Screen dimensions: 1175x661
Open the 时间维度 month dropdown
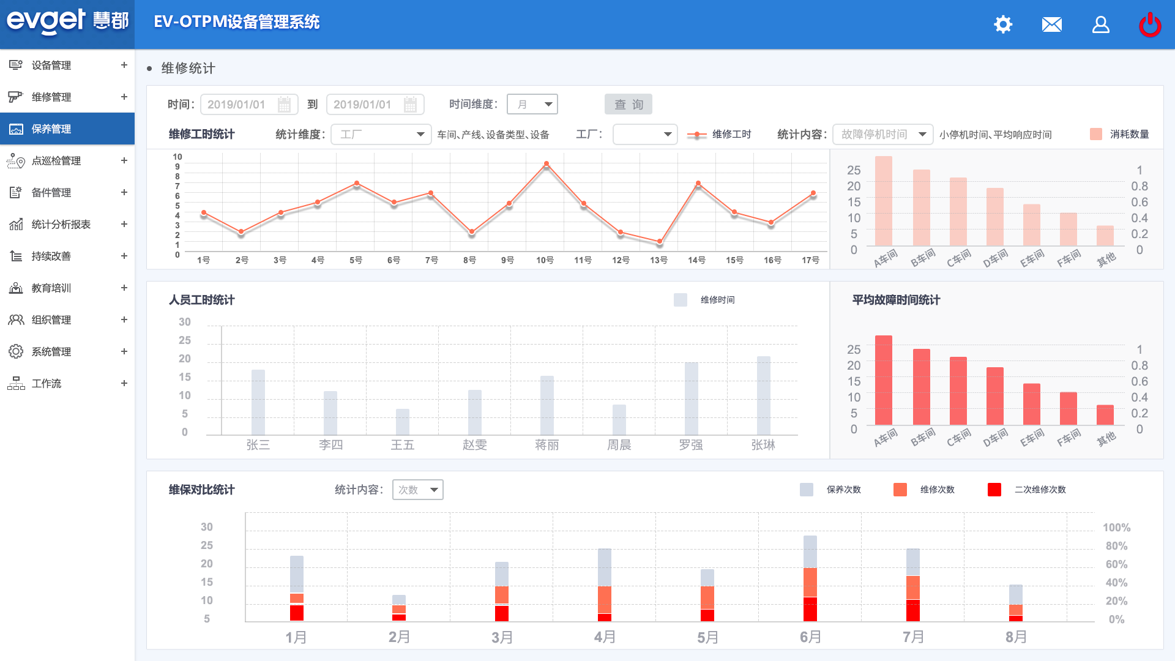pos(532,105)
